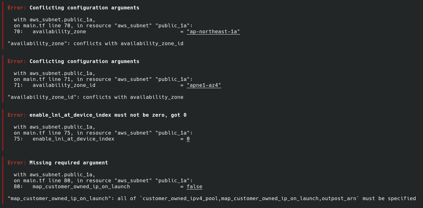Click "map_customer_owned_ip_on_launch" attribute on line 80
The height and width of the screenshot is (208, 423).
click(81, 186)
